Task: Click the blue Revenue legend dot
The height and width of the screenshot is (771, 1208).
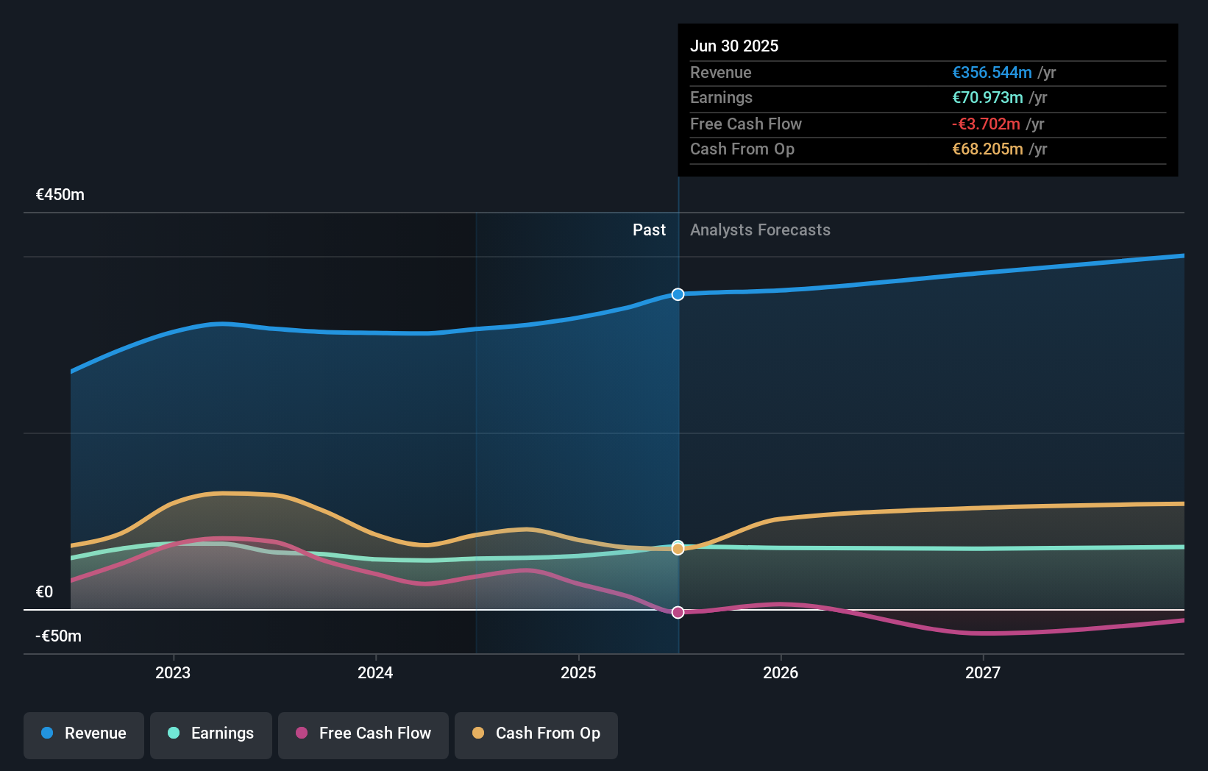Action: pyautogui.click(x=46, y=733)
